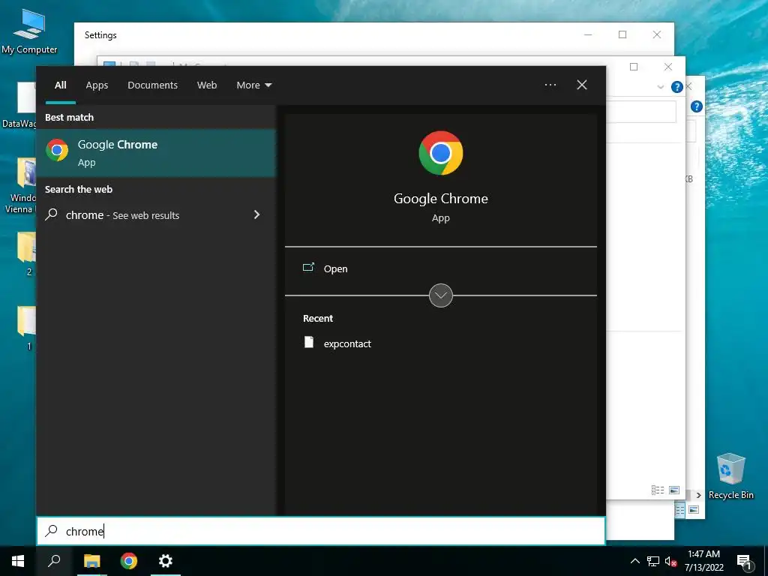Select the folder named 1 on desktop
Viewport: 768px width, 576px height.
27,328
